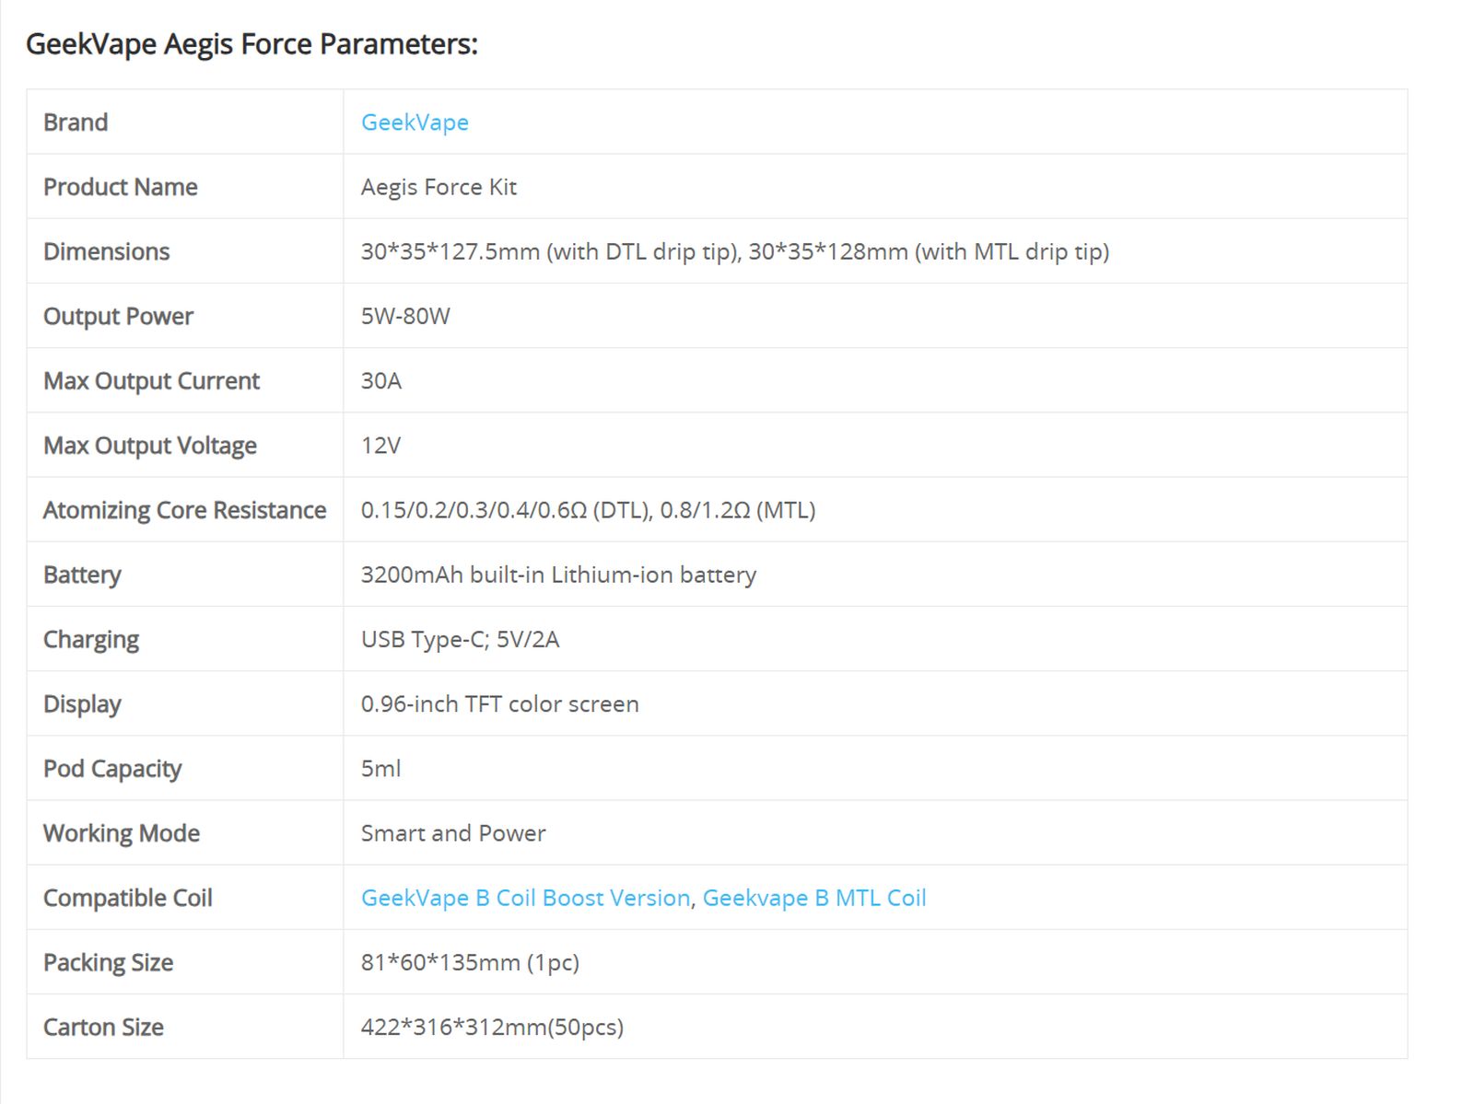Click the 3200mAh battery description
1474x1104 pixels.
(x=558, y=575)
